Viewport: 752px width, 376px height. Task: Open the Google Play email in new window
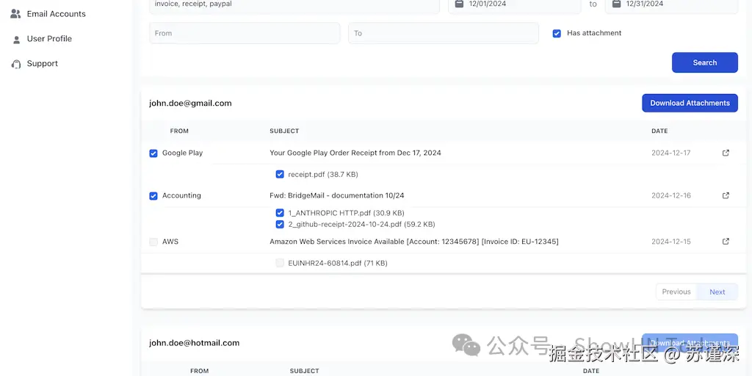726,153
